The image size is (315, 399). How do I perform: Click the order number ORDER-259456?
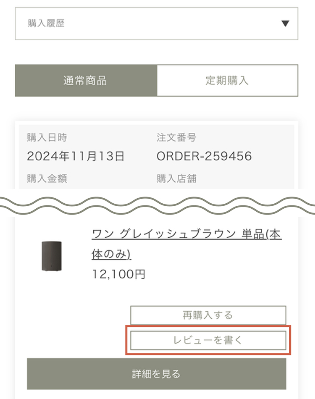tap(204, 157)
